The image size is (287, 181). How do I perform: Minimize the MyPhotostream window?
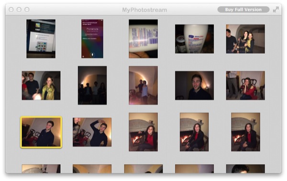point(19,10)
